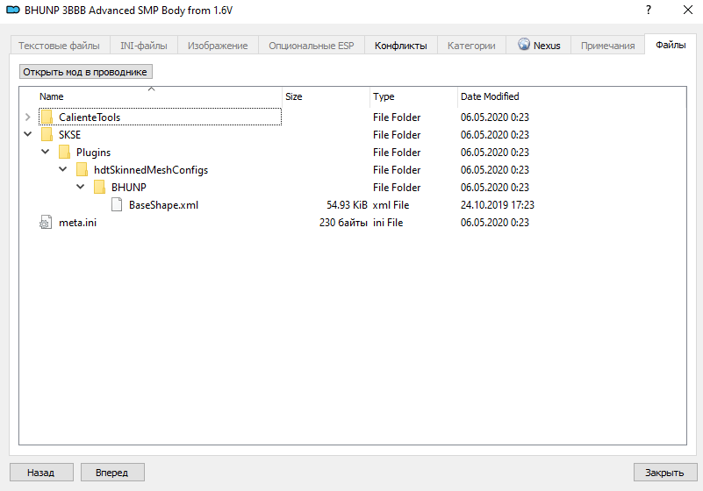Click the BaseShape.xml file icon
The height and width of the screenshot is (491, 703).
coord(117,205)
